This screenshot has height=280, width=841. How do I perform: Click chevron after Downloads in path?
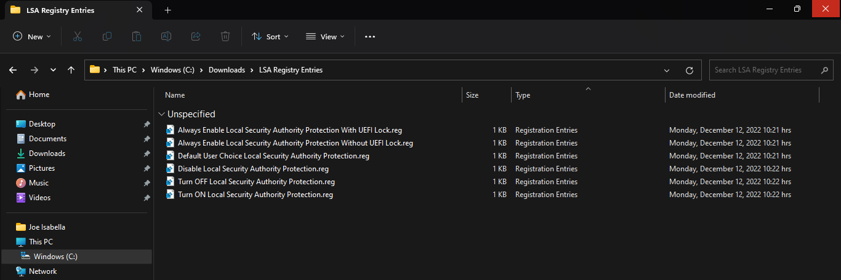[x=252, y=70]
